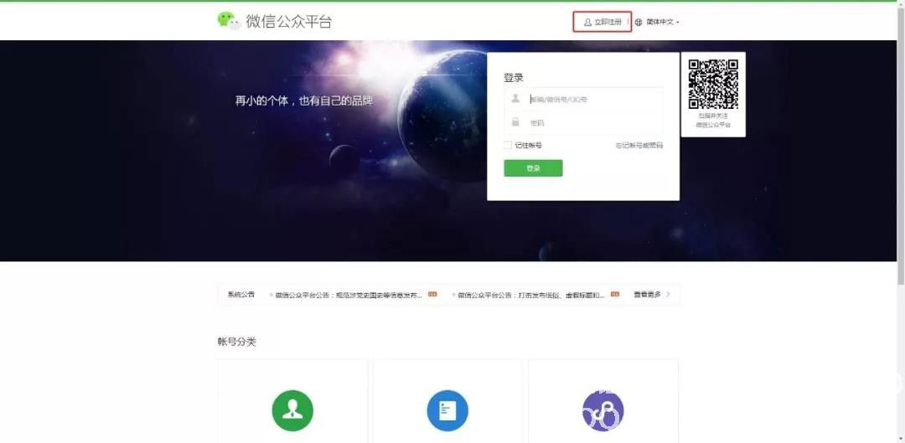Open the 立即注册 register link
Viewport: 905px width, 443px height.
(608, 22)
